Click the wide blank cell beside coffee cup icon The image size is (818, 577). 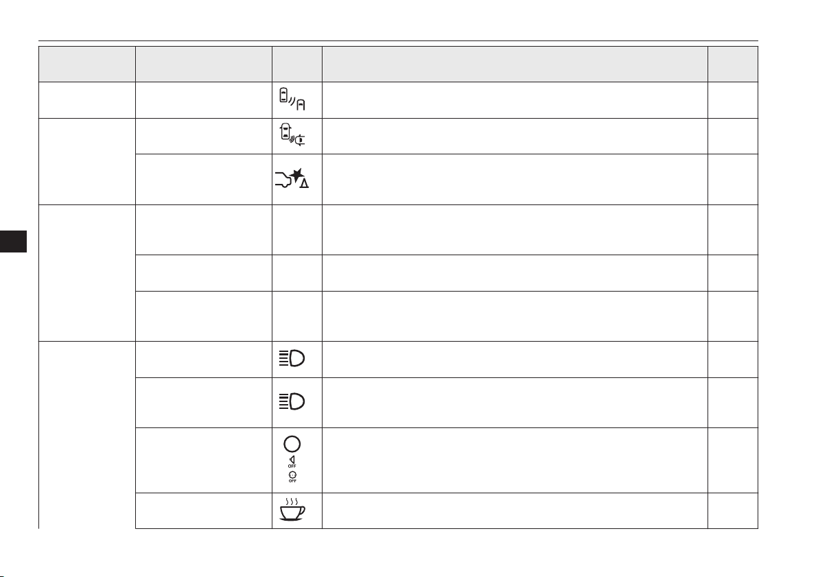point(515,510)
